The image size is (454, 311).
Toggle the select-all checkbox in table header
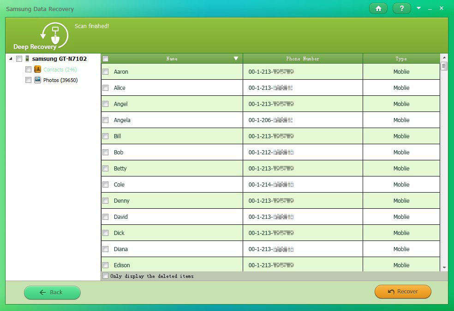(106, 59)
